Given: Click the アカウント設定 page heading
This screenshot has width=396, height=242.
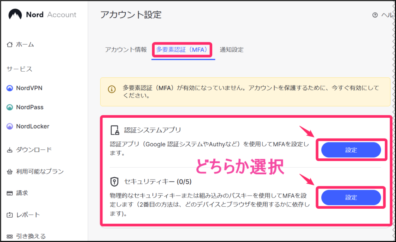Looking at the screenshot, I should click(x=131, y=15).
